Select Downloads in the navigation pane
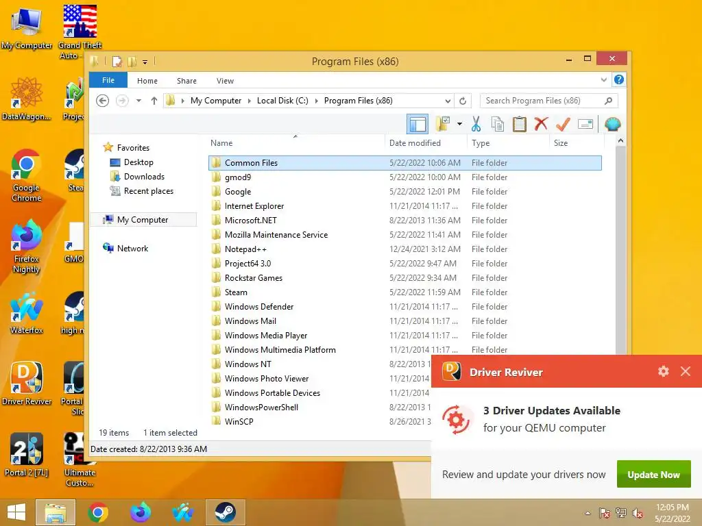 point(144,176)
